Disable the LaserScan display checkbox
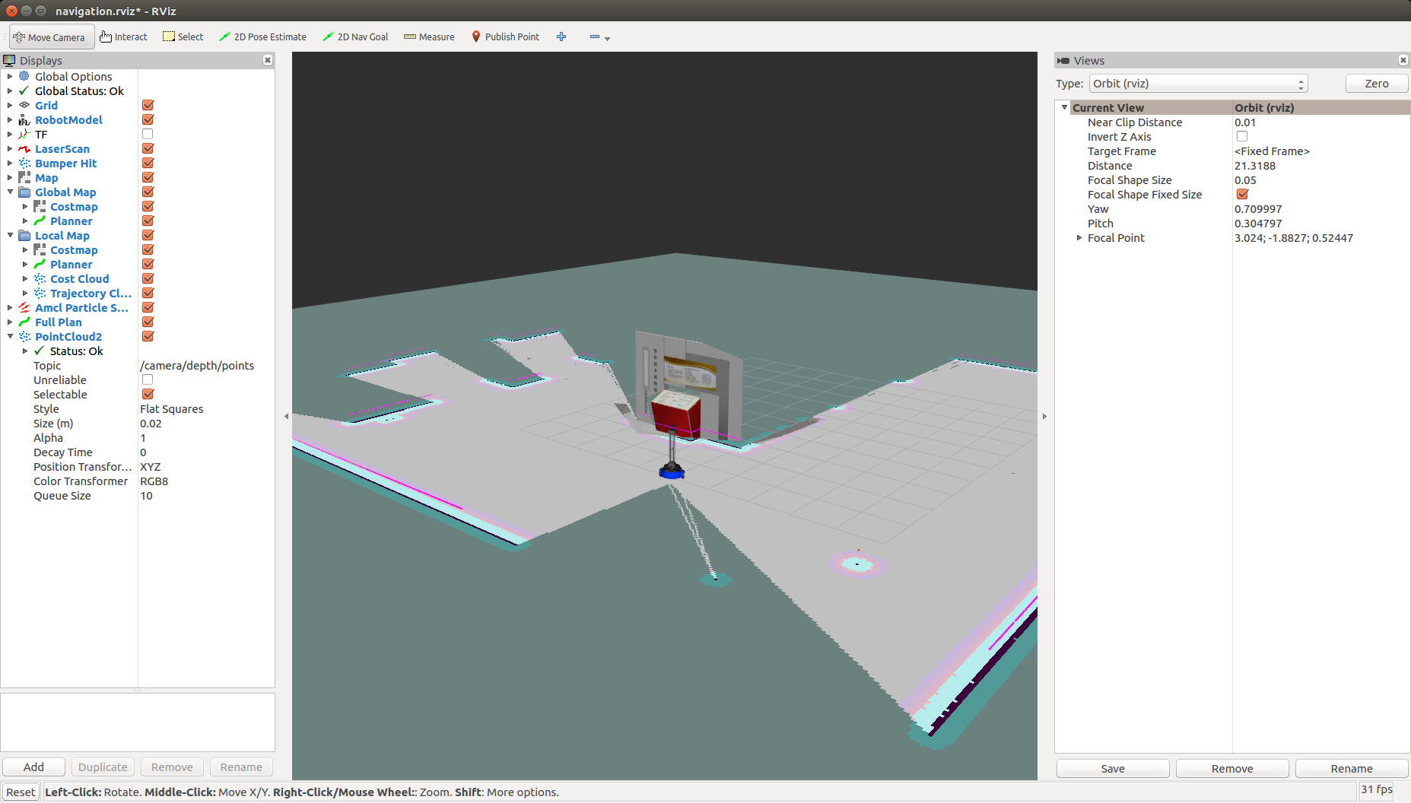 coord(148,148)
